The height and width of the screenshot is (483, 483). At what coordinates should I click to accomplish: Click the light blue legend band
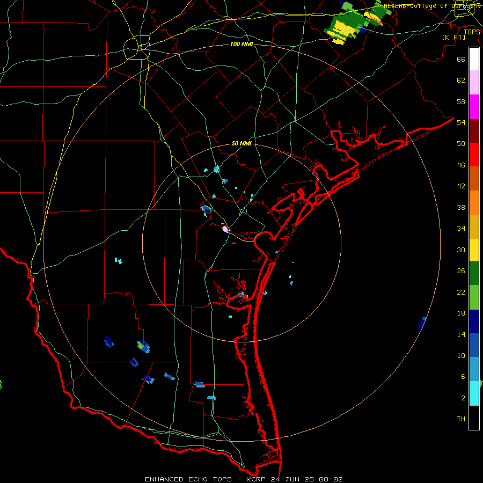tap(474, 369)
